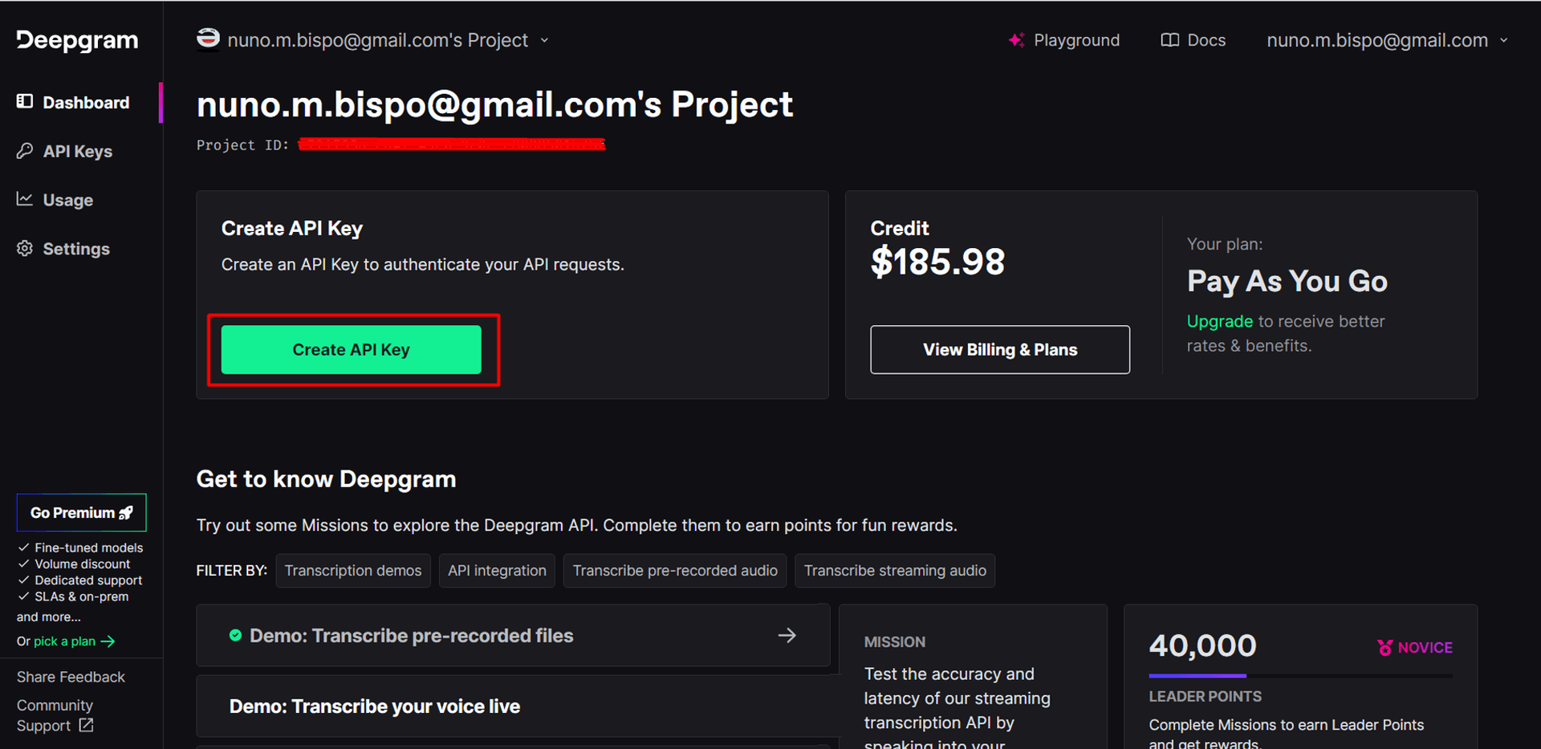The image size is (1541, 749).
Task: Expand the project name dropdown
Action: click(x=545, y=39)
